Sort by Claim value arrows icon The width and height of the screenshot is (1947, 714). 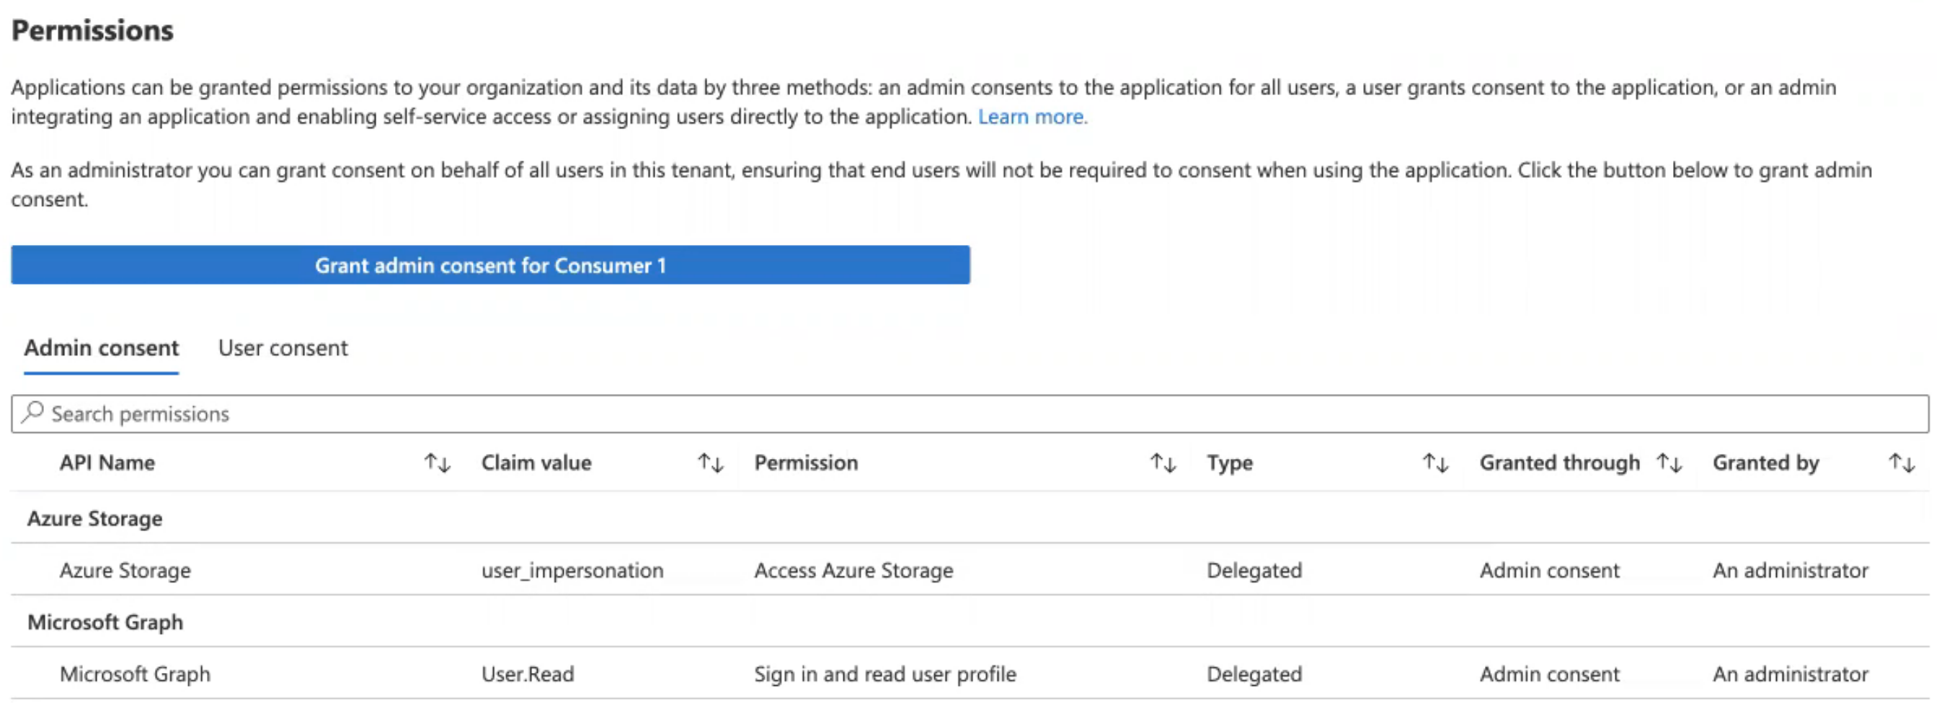(711, 463)
